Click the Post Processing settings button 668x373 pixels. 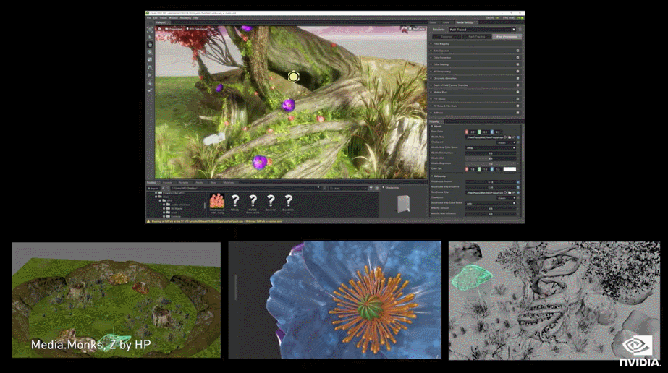507,37
